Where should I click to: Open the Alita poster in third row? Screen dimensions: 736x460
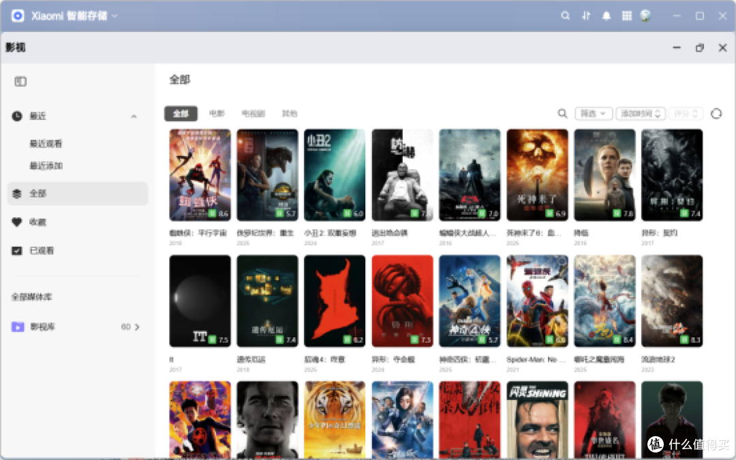402,419
